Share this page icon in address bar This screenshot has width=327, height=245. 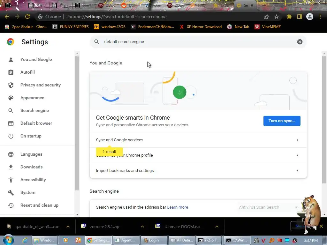tap(266, 17)
